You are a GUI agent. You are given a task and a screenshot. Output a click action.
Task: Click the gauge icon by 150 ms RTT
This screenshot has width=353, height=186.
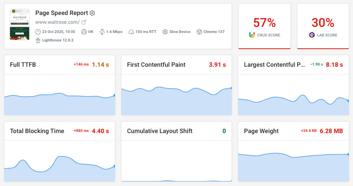(x=131, y=32)
